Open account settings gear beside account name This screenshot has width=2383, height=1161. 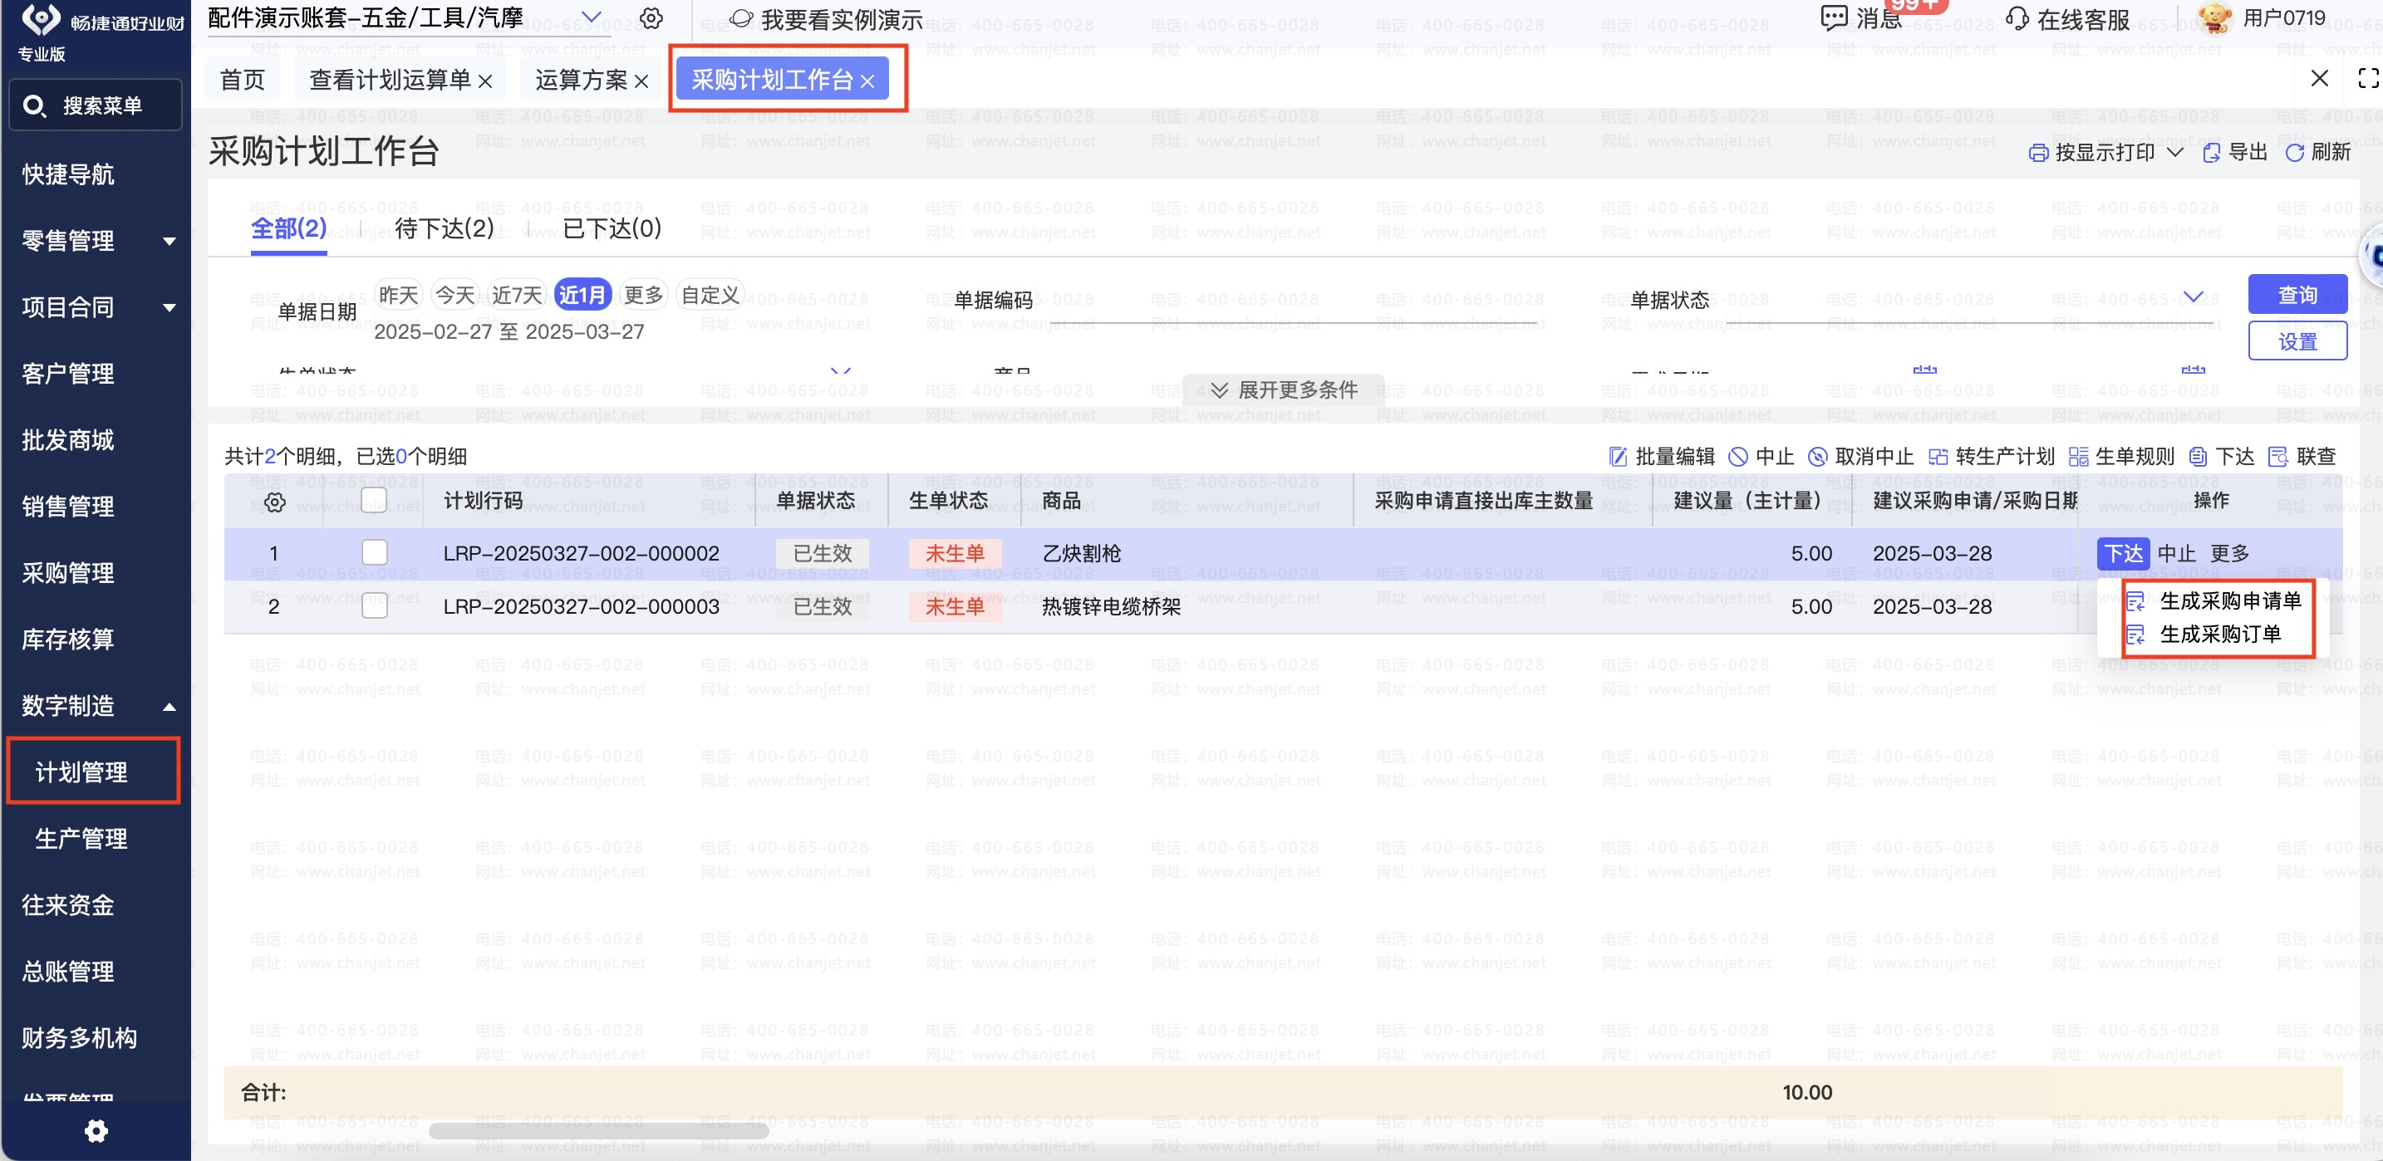coord(651,18)
